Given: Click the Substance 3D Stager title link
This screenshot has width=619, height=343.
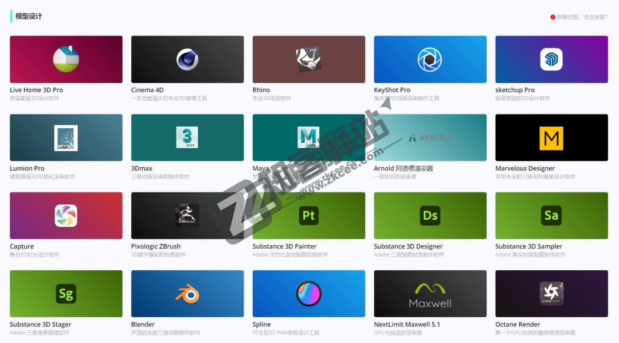Looking at the screenshot, I should 40,325.
